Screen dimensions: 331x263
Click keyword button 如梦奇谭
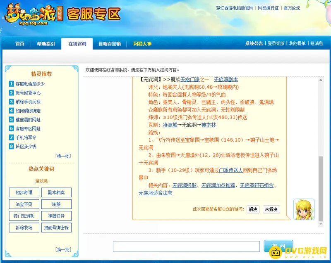tap(24, 192)
